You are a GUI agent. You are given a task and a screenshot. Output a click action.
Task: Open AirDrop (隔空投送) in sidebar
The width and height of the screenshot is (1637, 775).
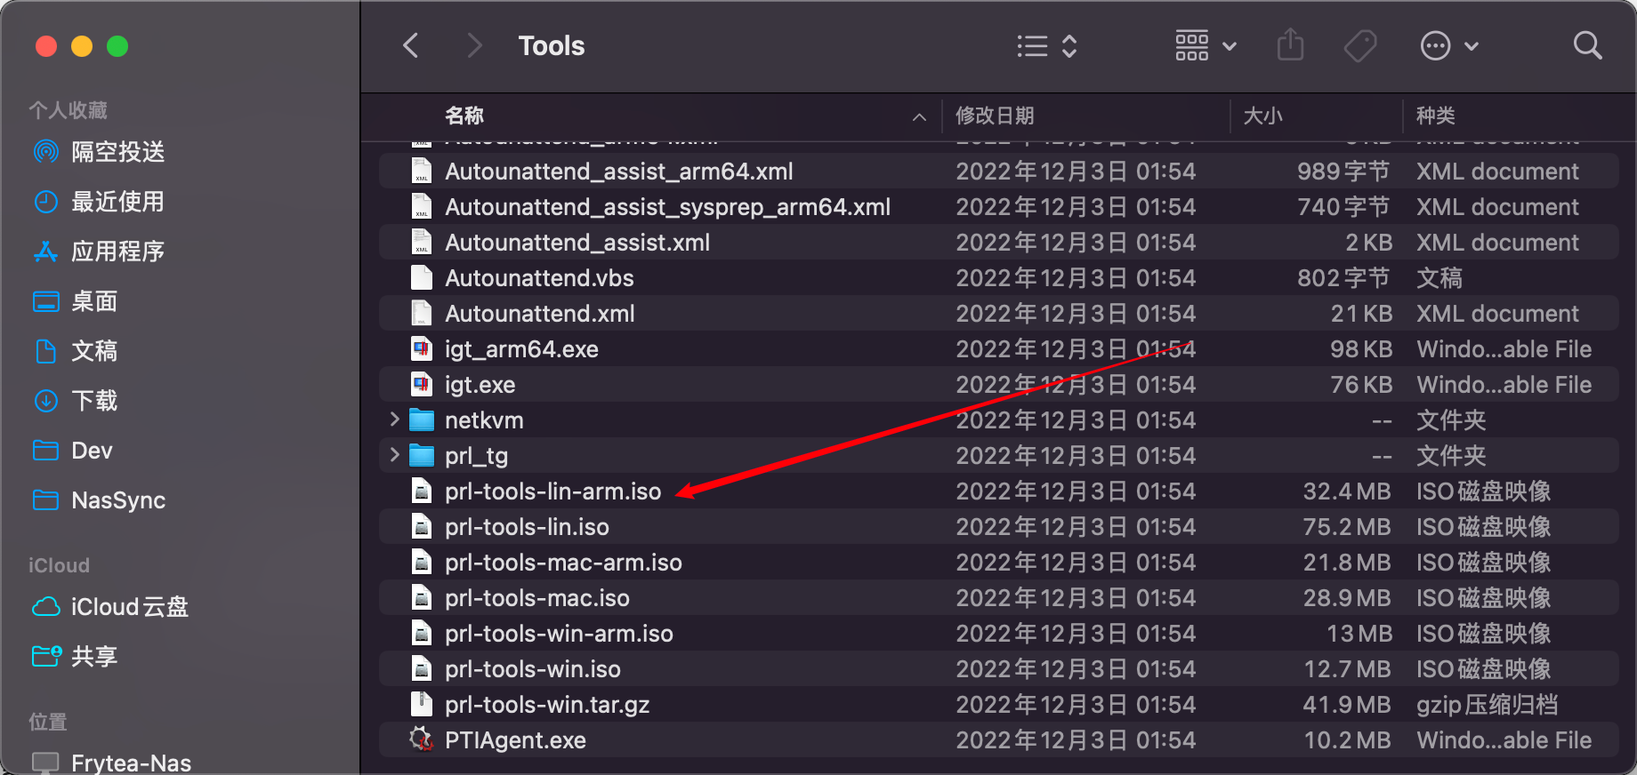click(x=117, y=152)
